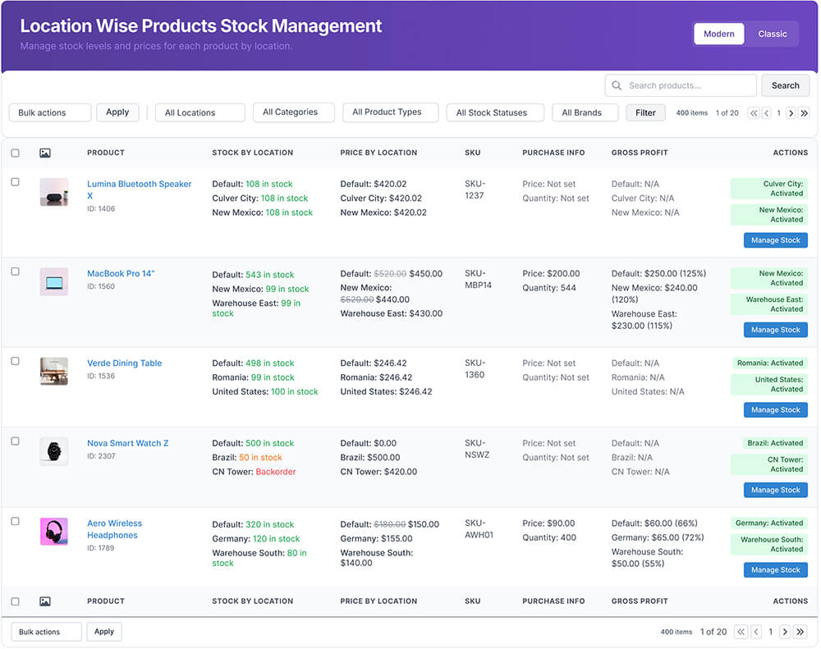Click bottom pagination last page icon
The height and width of the screenshot is (649, 821).
(x=800, y=632)
